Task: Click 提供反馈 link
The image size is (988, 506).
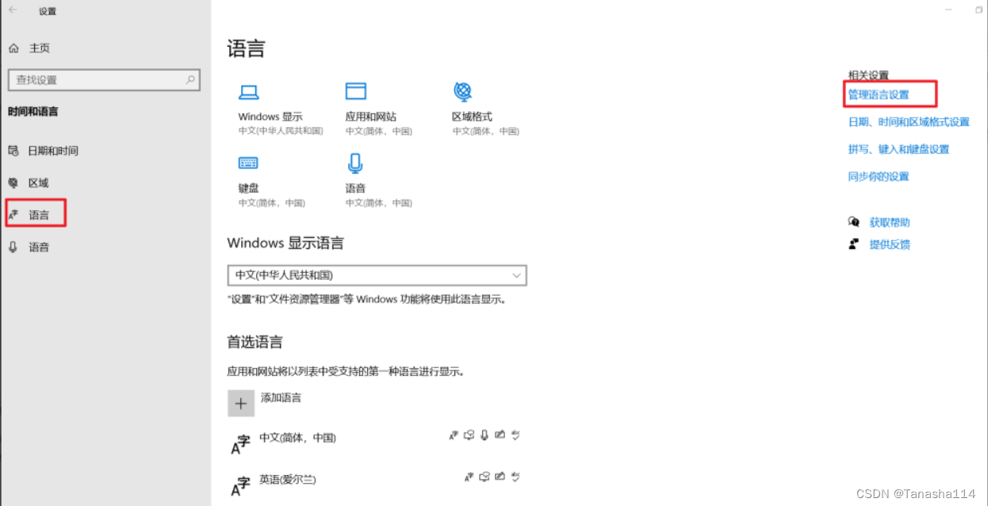Action: tap(890, 244)
